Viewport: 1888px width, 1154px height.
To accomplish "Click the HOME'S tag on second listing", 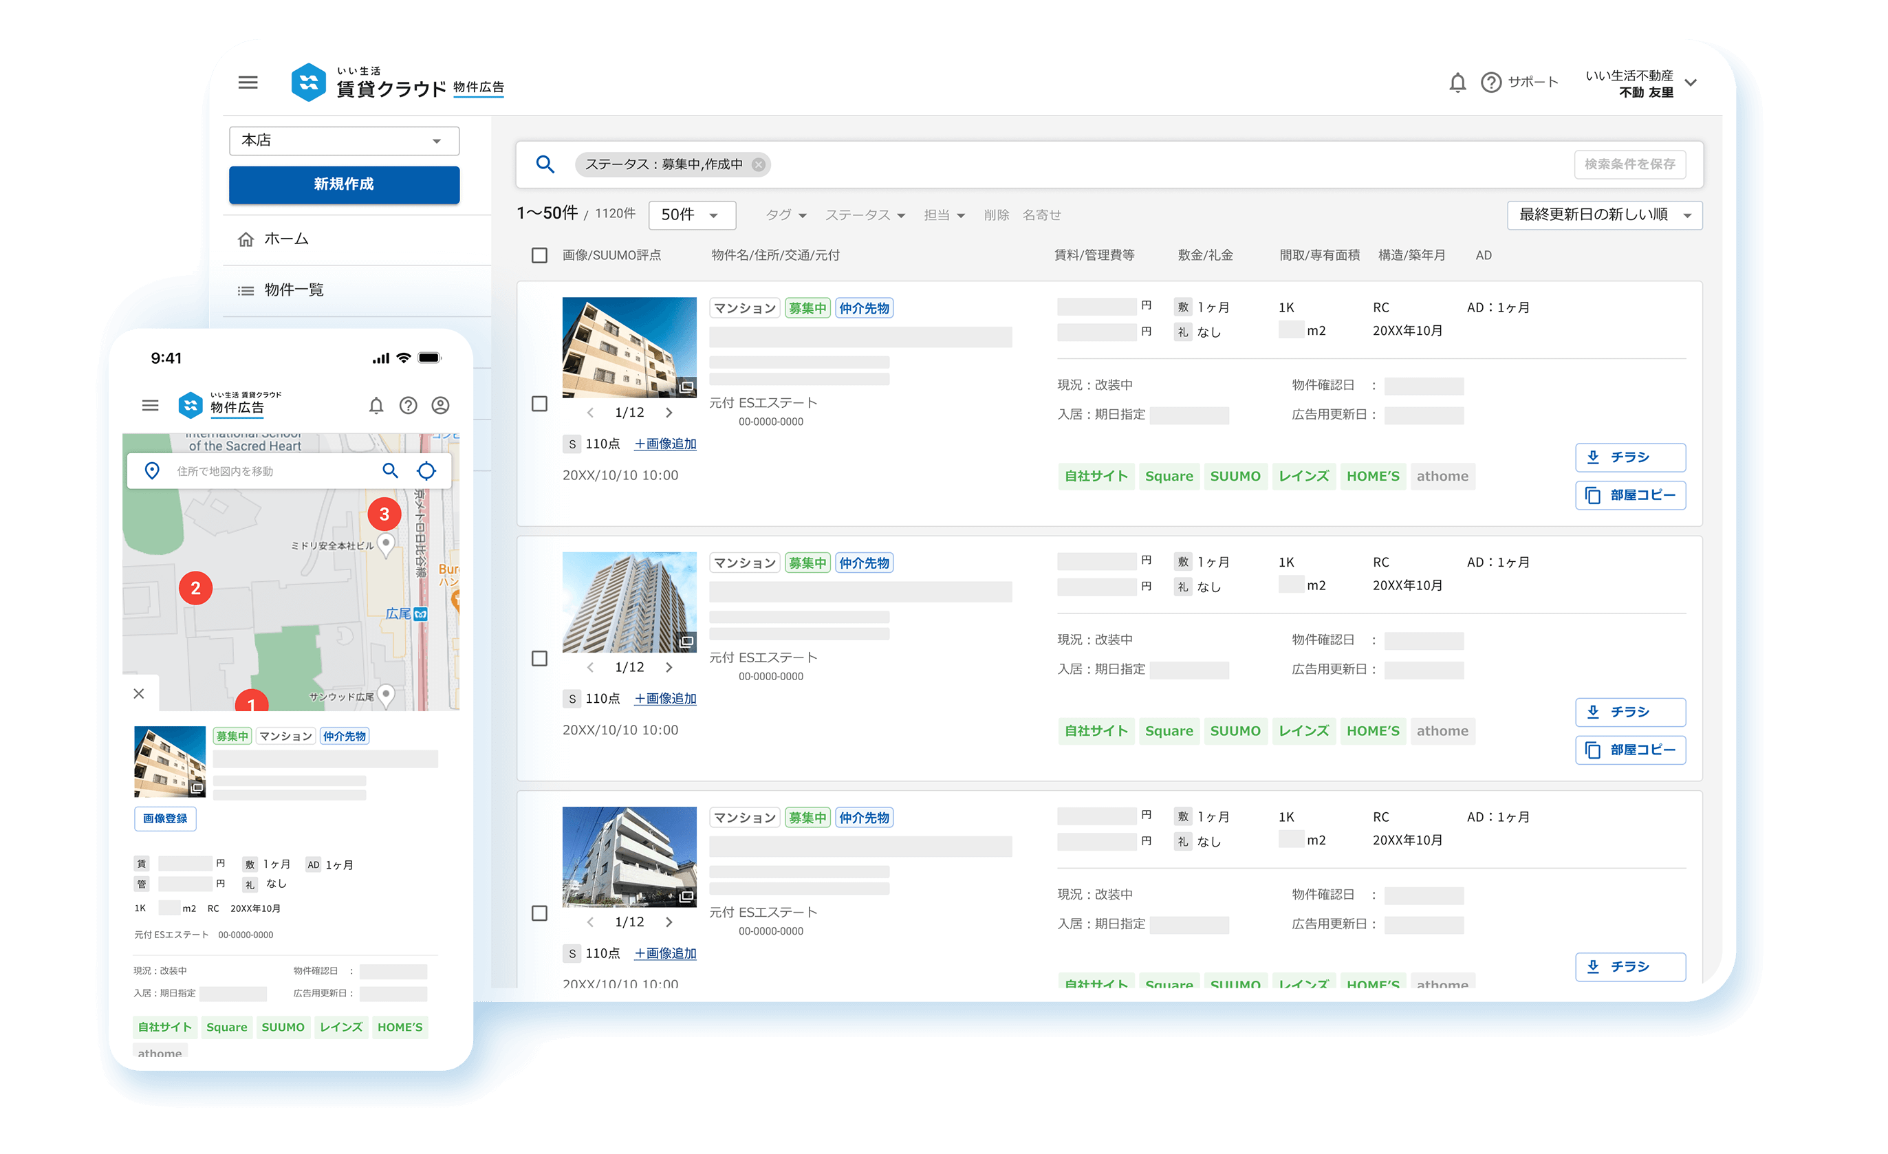I will pyautogui.click(x=1372, y=731).
